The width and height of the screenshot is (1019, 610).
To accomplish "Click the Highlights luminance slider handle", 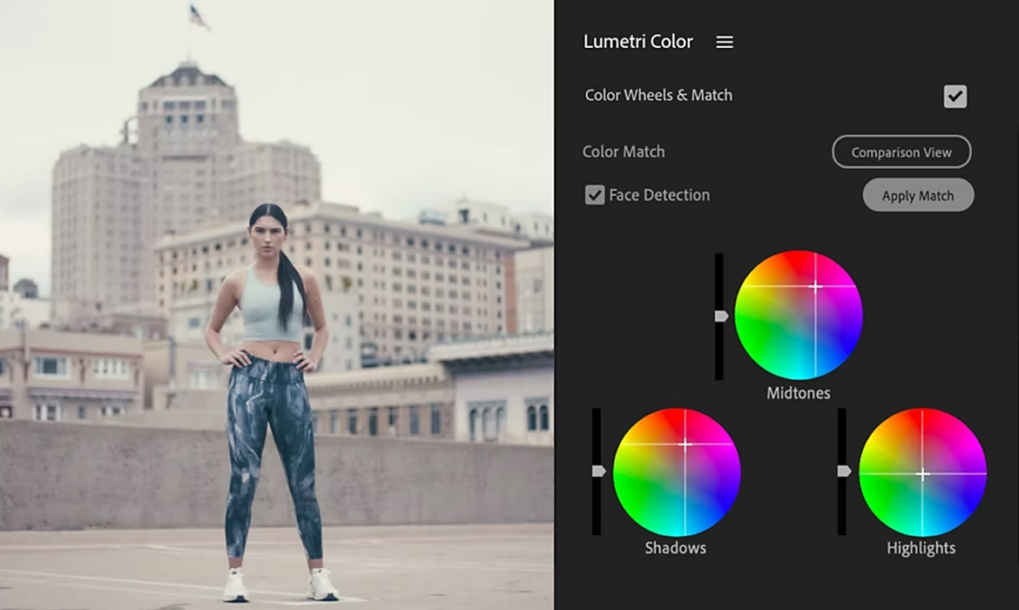I will tap(844, 471).
